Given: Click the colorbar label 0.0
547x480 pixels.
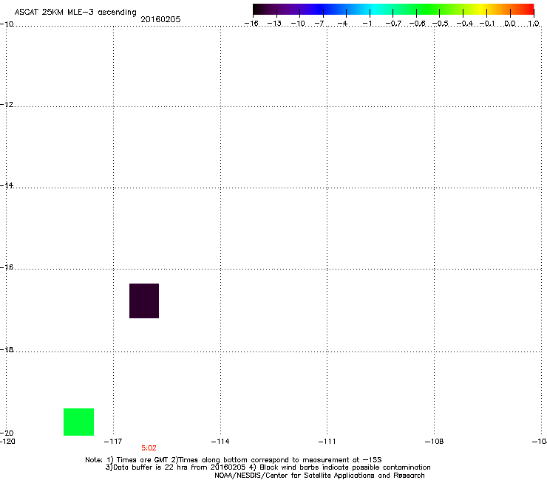Looking at the screenshot, I should pyautogui.click(x=510, y=24).
